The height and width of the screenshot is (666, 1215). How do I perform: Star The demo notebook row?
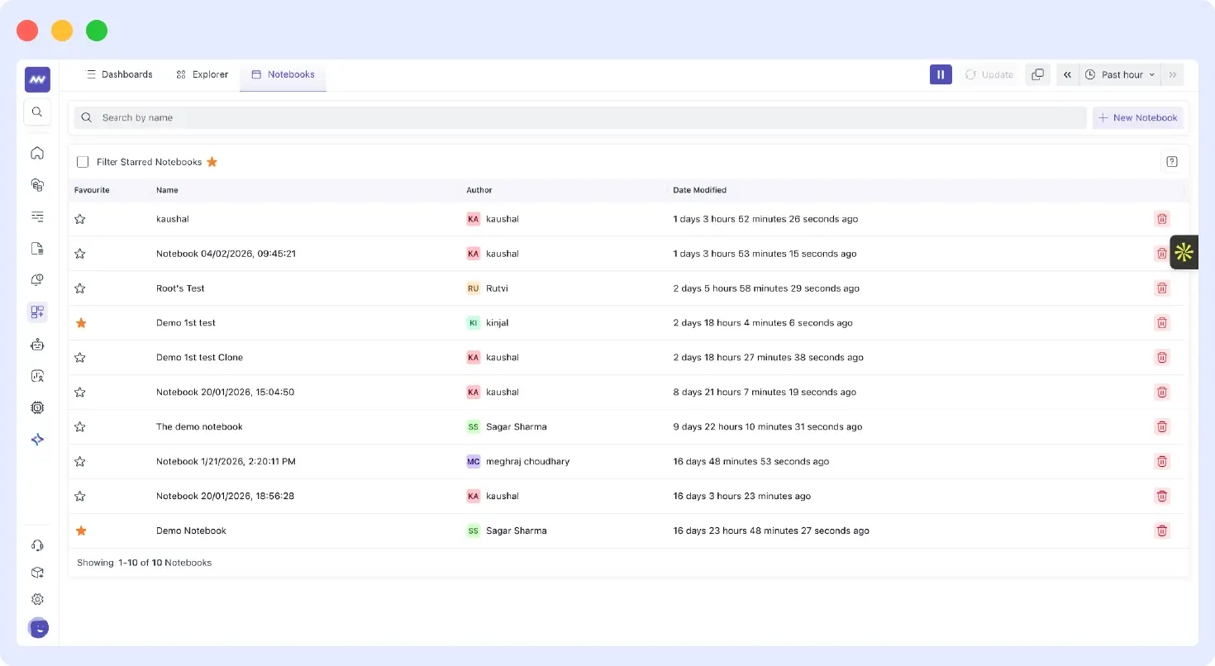coord(80,427)
